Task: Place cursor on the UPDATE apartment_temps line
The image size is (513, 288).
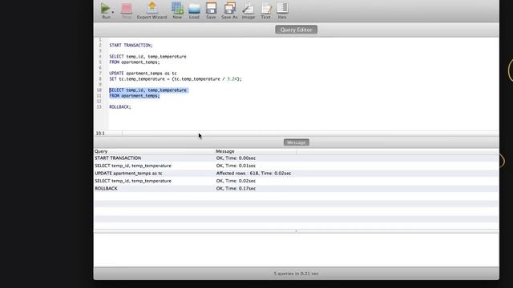Action: (143, 73)
